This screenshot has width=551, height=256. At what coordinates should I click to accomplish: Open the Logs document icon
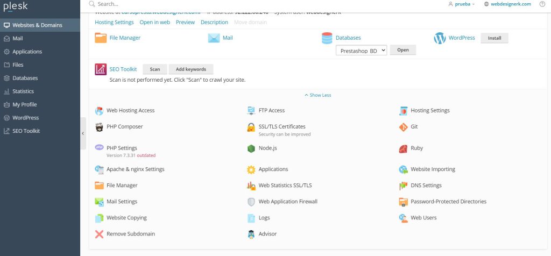click(251, 218)
